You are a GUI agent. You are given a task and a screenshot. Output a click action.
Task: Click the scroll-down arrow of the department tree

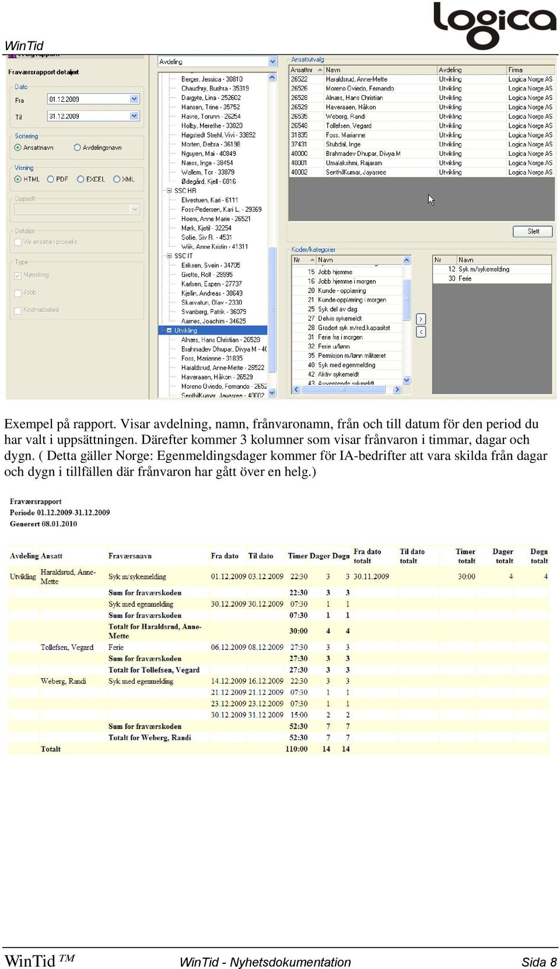point(272,393)
